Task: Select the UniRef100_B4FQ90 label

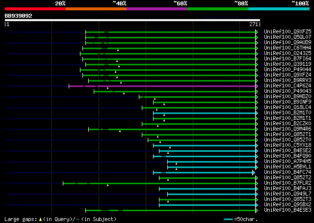Action: pyautogui.click(x=288, y=156)
